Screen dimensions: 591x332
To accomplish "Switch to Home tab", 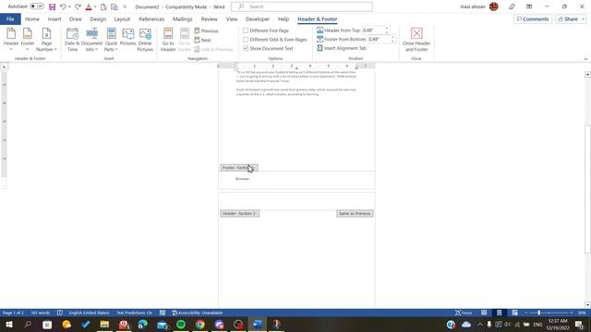I will click(32, 18).
